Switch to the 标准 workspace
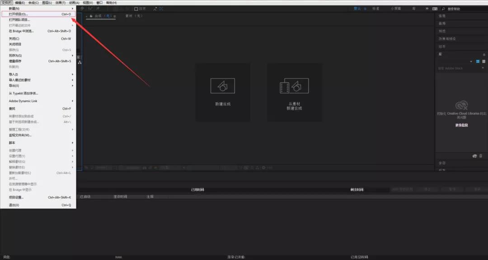Screen dimensions: 488x260 tap(375, 9)
